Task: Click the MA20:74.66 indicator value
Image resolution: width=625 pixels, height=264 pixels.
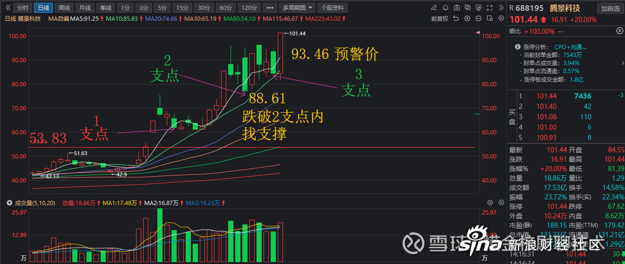Action: click(x=160, y=18)
